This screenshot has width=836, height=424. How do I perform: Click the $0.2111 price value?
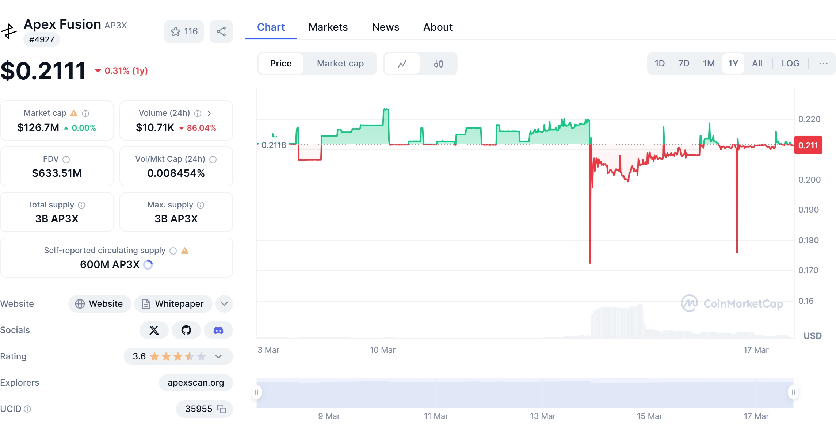point(43,71)
